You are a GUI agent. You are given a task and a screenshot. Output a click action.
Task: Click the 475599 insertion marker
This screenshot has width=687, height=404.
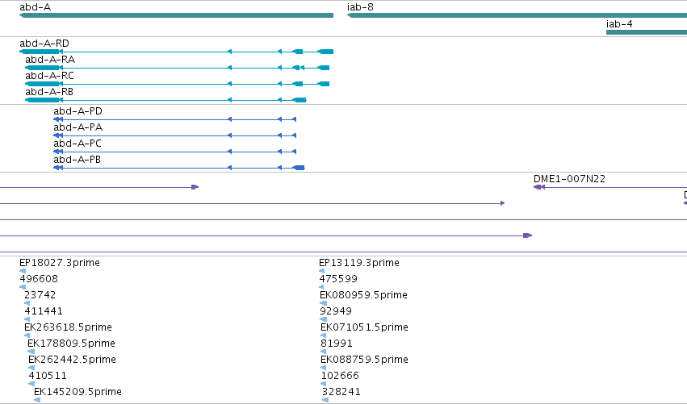pos(322,287)
